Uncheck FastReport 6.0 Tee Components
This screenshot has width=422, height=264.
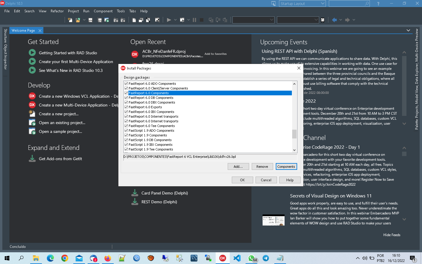(126, 126)
